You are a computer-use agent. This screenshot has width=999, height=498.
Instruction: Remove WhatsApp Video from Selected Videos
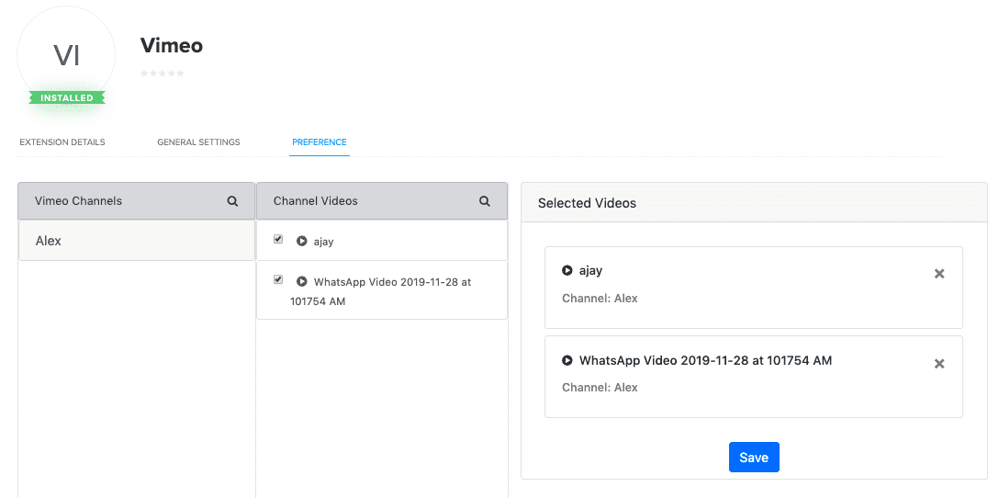939,364
